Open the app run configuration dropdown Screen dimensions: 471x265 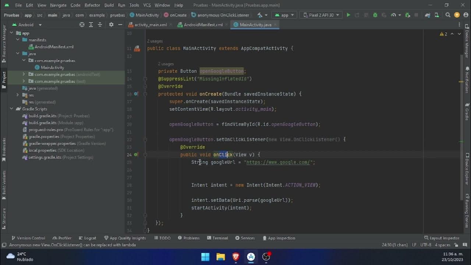coord(284,15)
